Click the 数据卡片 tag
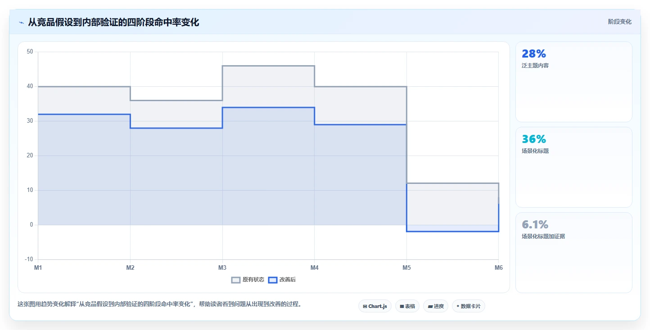Screen dimensions: 650x330 [469, 306]
